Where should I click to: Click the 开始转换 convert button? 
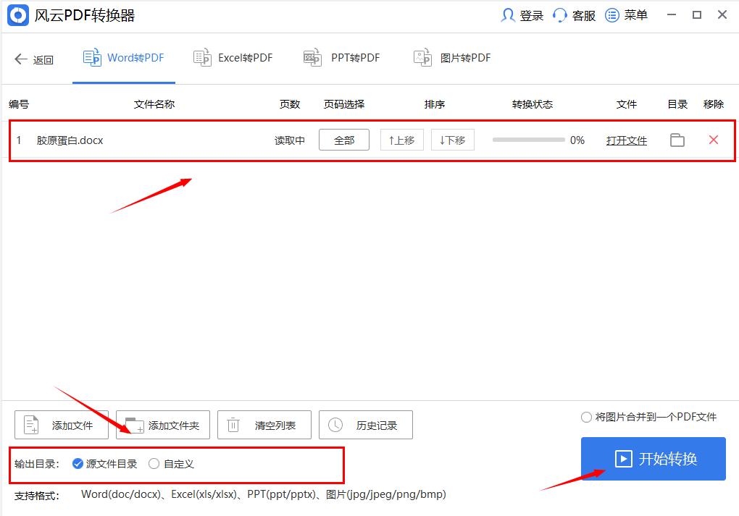click(652, 458)
